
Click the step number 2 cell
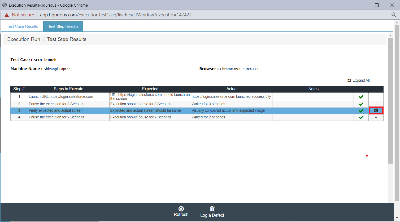pyautogui.click(x=19, y=104)
